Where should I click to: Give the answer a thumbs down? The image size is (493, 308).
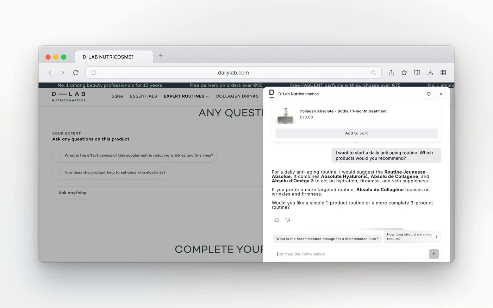(288, 220)
